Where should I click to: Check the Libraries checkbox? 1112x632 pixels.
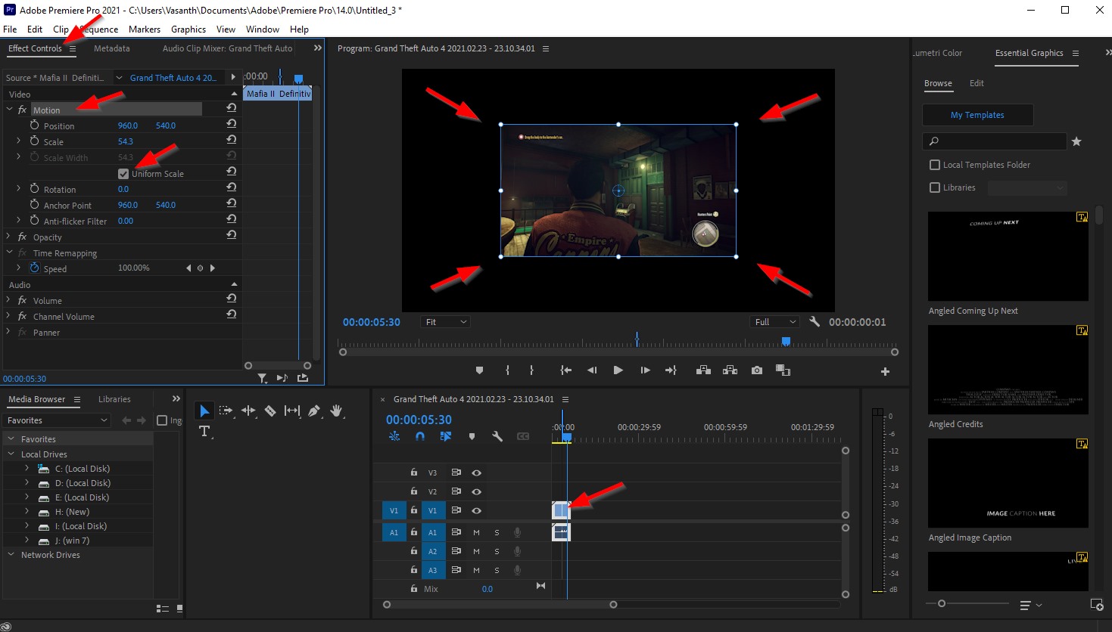(x=935, y=187)
